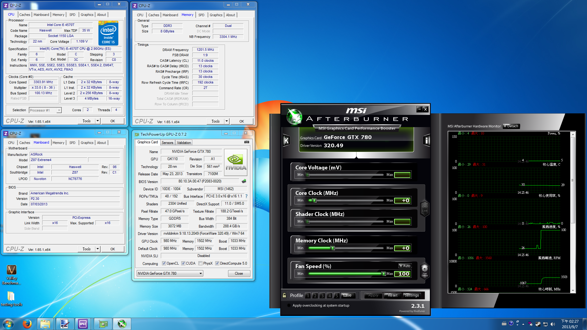Image resolution: width=587 pixels, height=330 pixels.
Task: Click the Fan Speed value field showing 100
Action: tap(402, 274)
